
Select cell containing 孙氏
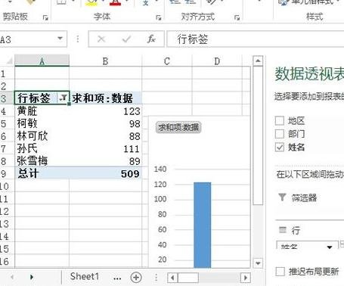42,148
